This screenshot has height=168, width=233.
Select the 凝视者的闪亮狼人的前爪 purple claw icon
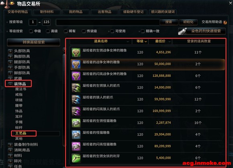76,111
